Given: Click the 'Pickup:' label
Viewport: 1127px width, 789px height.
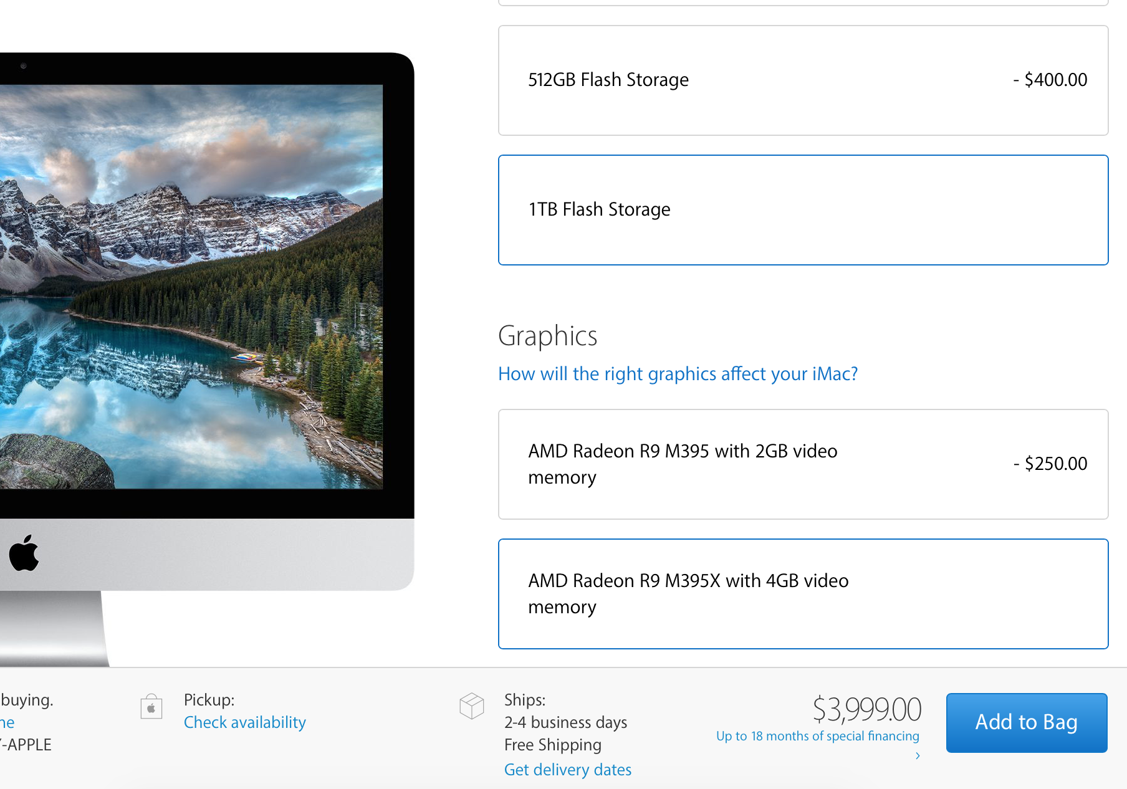Looking at the screenshot, I should coord(209,700).
